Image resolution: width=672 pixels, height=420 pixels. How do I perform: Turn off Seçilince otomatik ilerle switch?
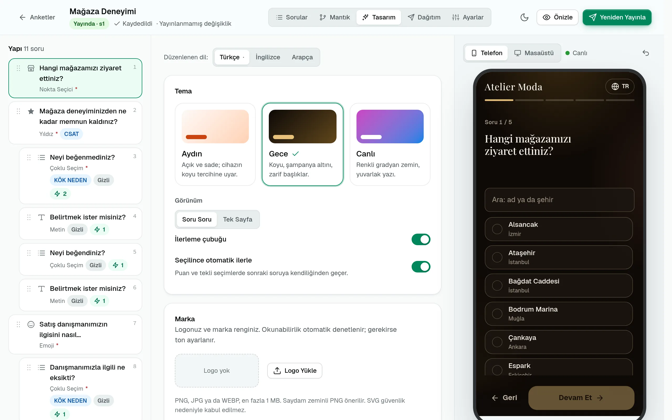coord(421,267)
